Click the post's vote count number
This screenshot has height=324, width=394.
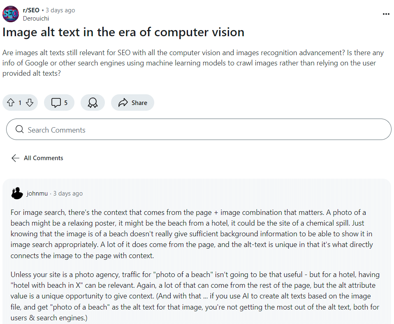click(x=20, y=103)
